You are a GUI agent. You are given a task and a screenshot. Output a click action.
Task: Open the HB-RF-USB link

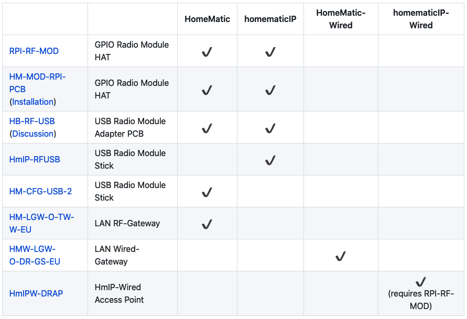(x=32, y=121)
